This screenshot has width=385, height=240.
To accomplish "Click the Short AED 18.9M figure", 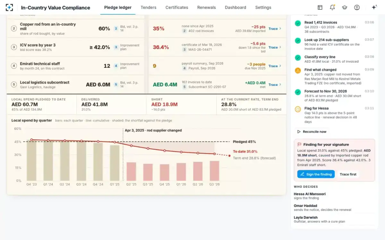I will pos(164,104).
